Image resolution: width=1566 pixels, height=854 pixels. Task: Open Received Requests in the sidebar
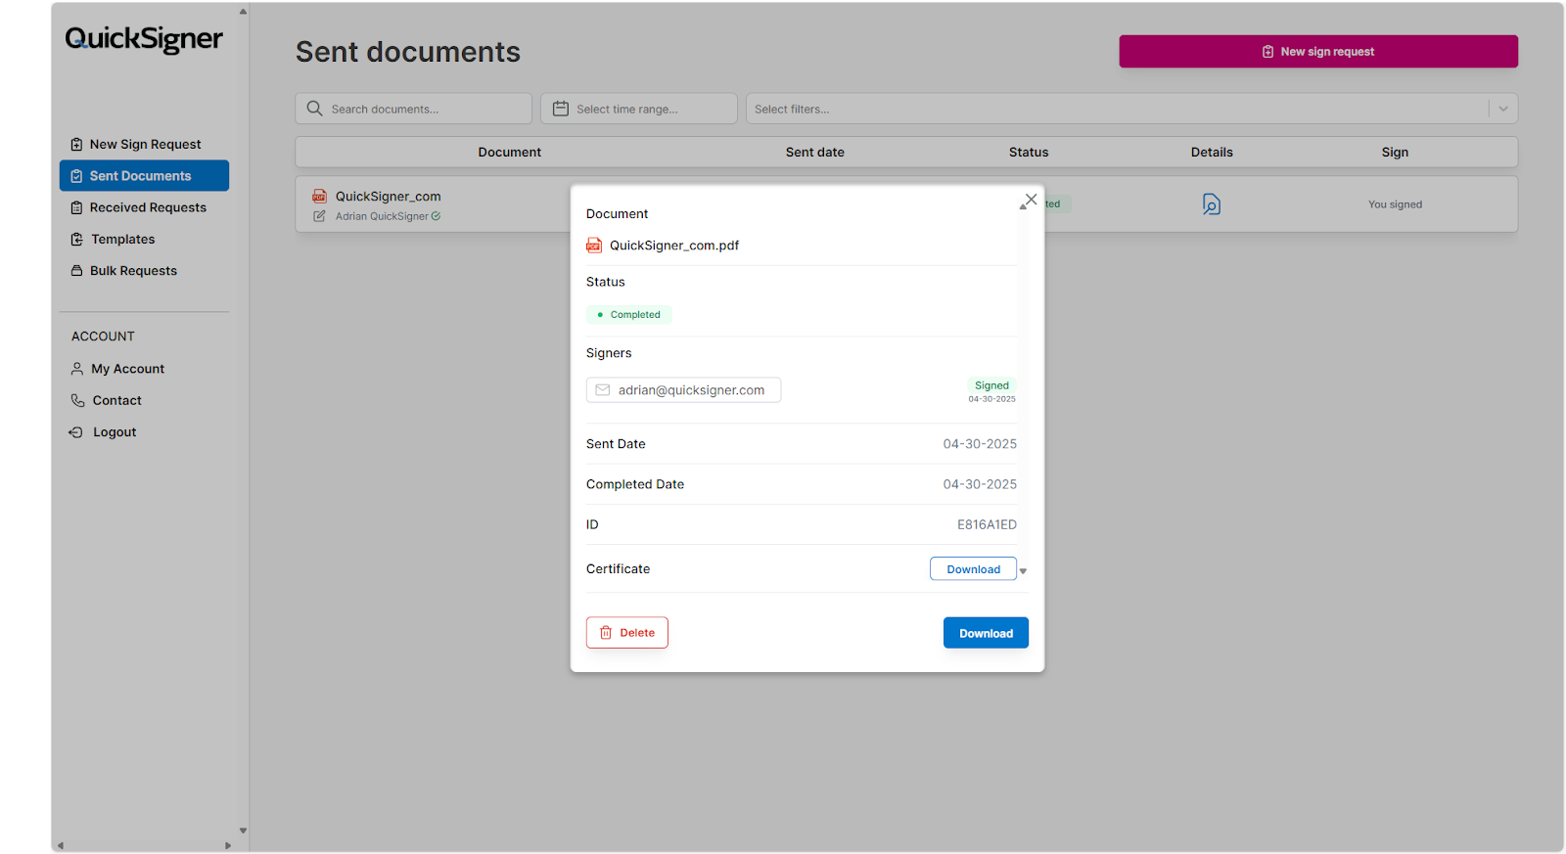coord(148,207)
